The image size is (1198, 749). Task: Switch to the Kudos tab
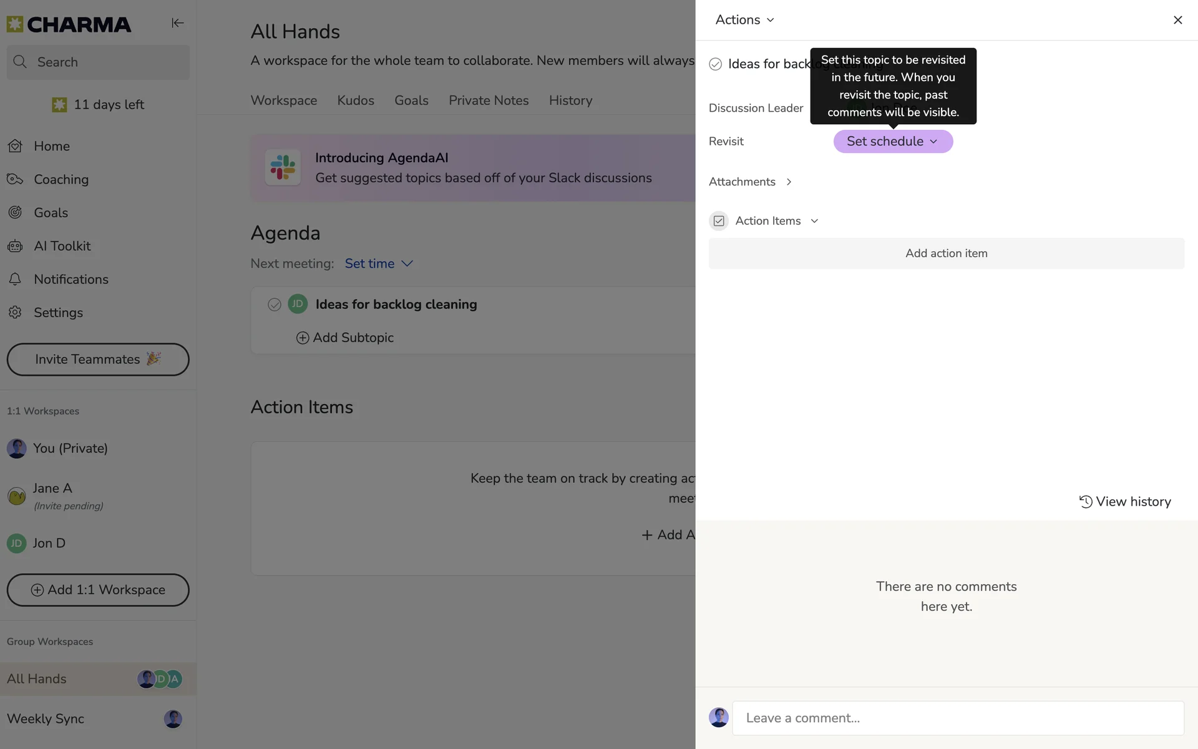click(x=355, y=100)
